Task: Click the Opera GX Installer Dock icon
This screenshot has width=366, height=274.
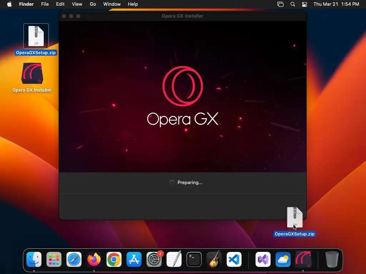Action: point(303,259)
